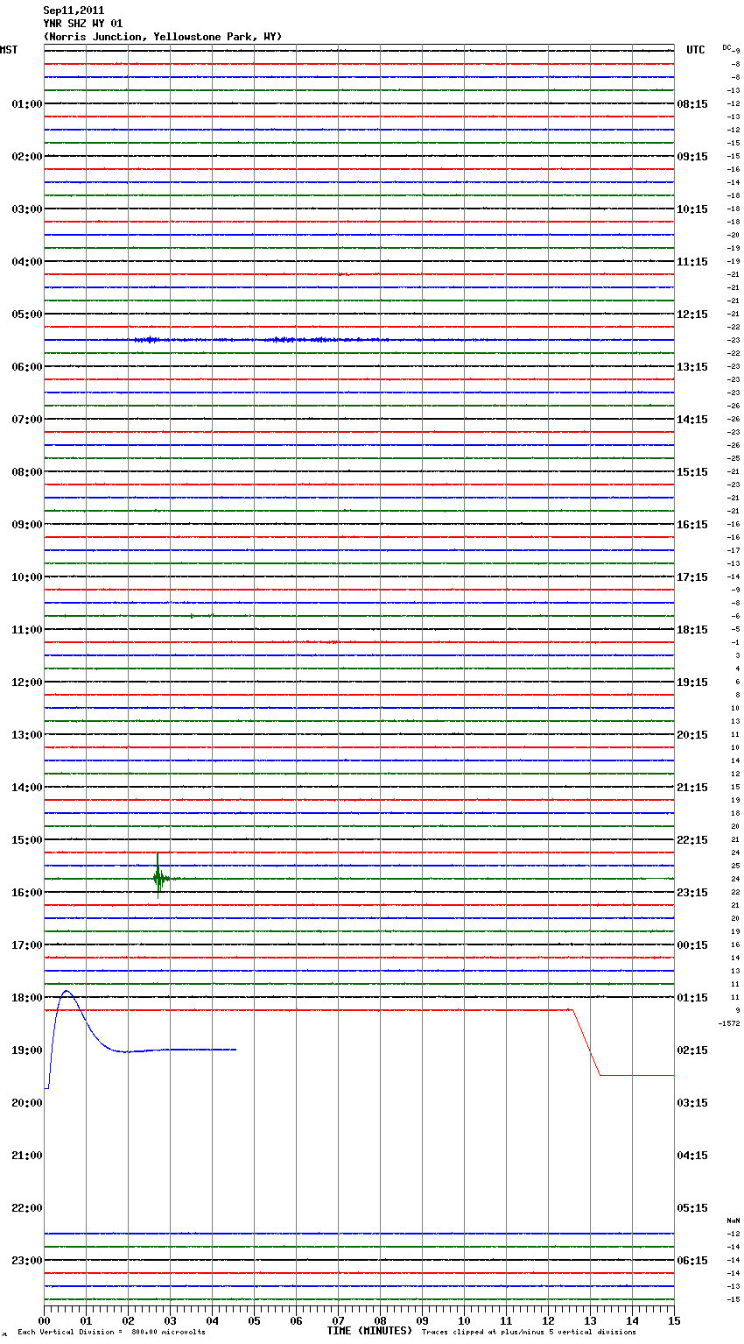Select the 04:00 MST time label
This screenshot has height=1344, width=744.
tap(26, 262)
